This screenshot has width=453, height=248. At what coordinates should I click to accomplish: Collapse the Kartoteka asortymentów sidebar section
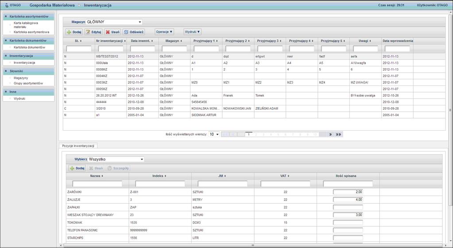[x=29, y=16]
